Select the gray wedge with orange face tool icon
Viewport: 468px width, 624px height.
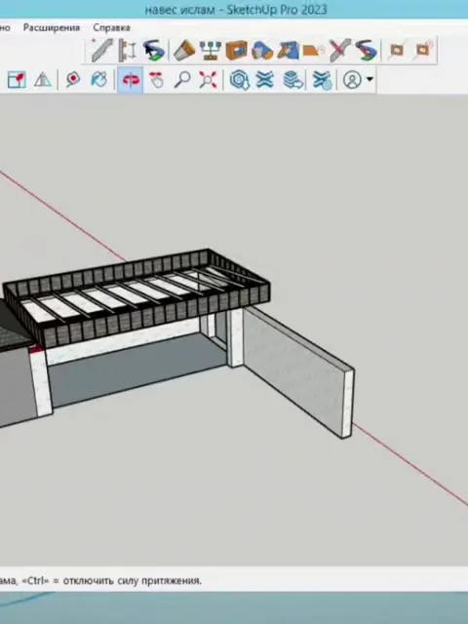[184, 50]
